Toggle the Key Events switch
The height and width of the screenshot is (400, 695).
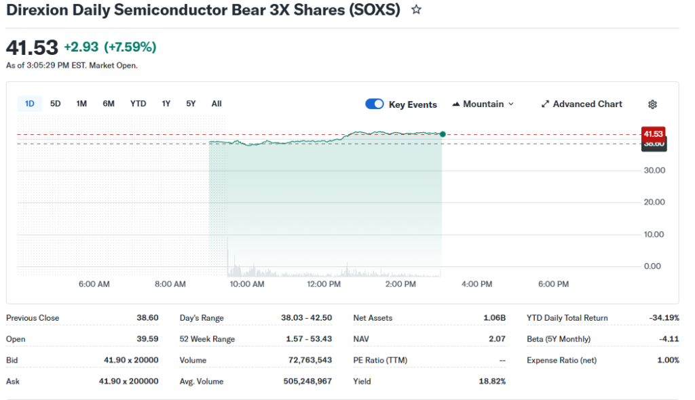375,104
